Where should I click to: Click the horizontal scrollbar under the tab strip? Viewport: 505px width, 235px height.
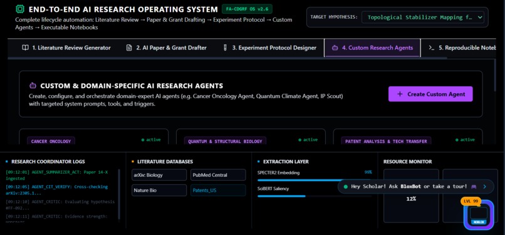(x=227, y=58)
